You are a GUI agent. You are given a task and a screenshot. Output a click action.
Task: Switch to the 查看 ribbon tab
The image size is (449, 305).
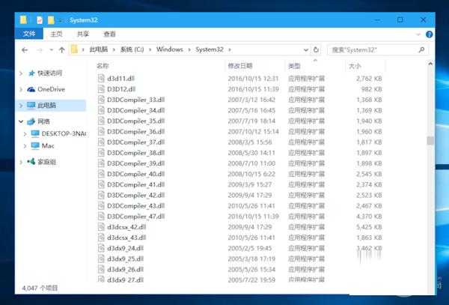(110, 34)
